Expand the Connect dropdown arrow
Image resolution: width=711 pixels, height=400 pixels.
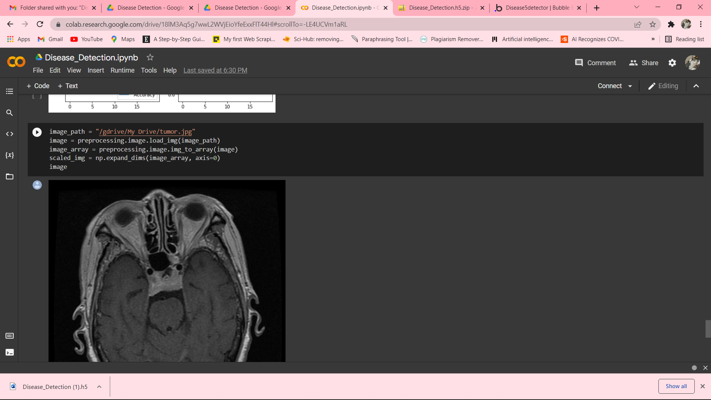pyautogui.click(x=630, y=86)
